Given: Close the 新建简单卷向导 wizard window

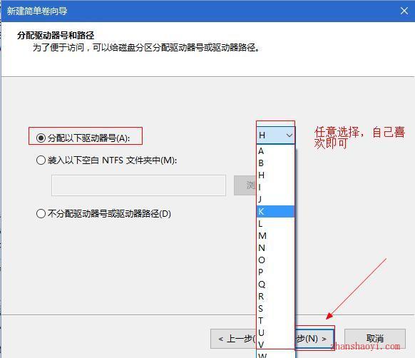Looking at the screenshot, I should 404,11.
